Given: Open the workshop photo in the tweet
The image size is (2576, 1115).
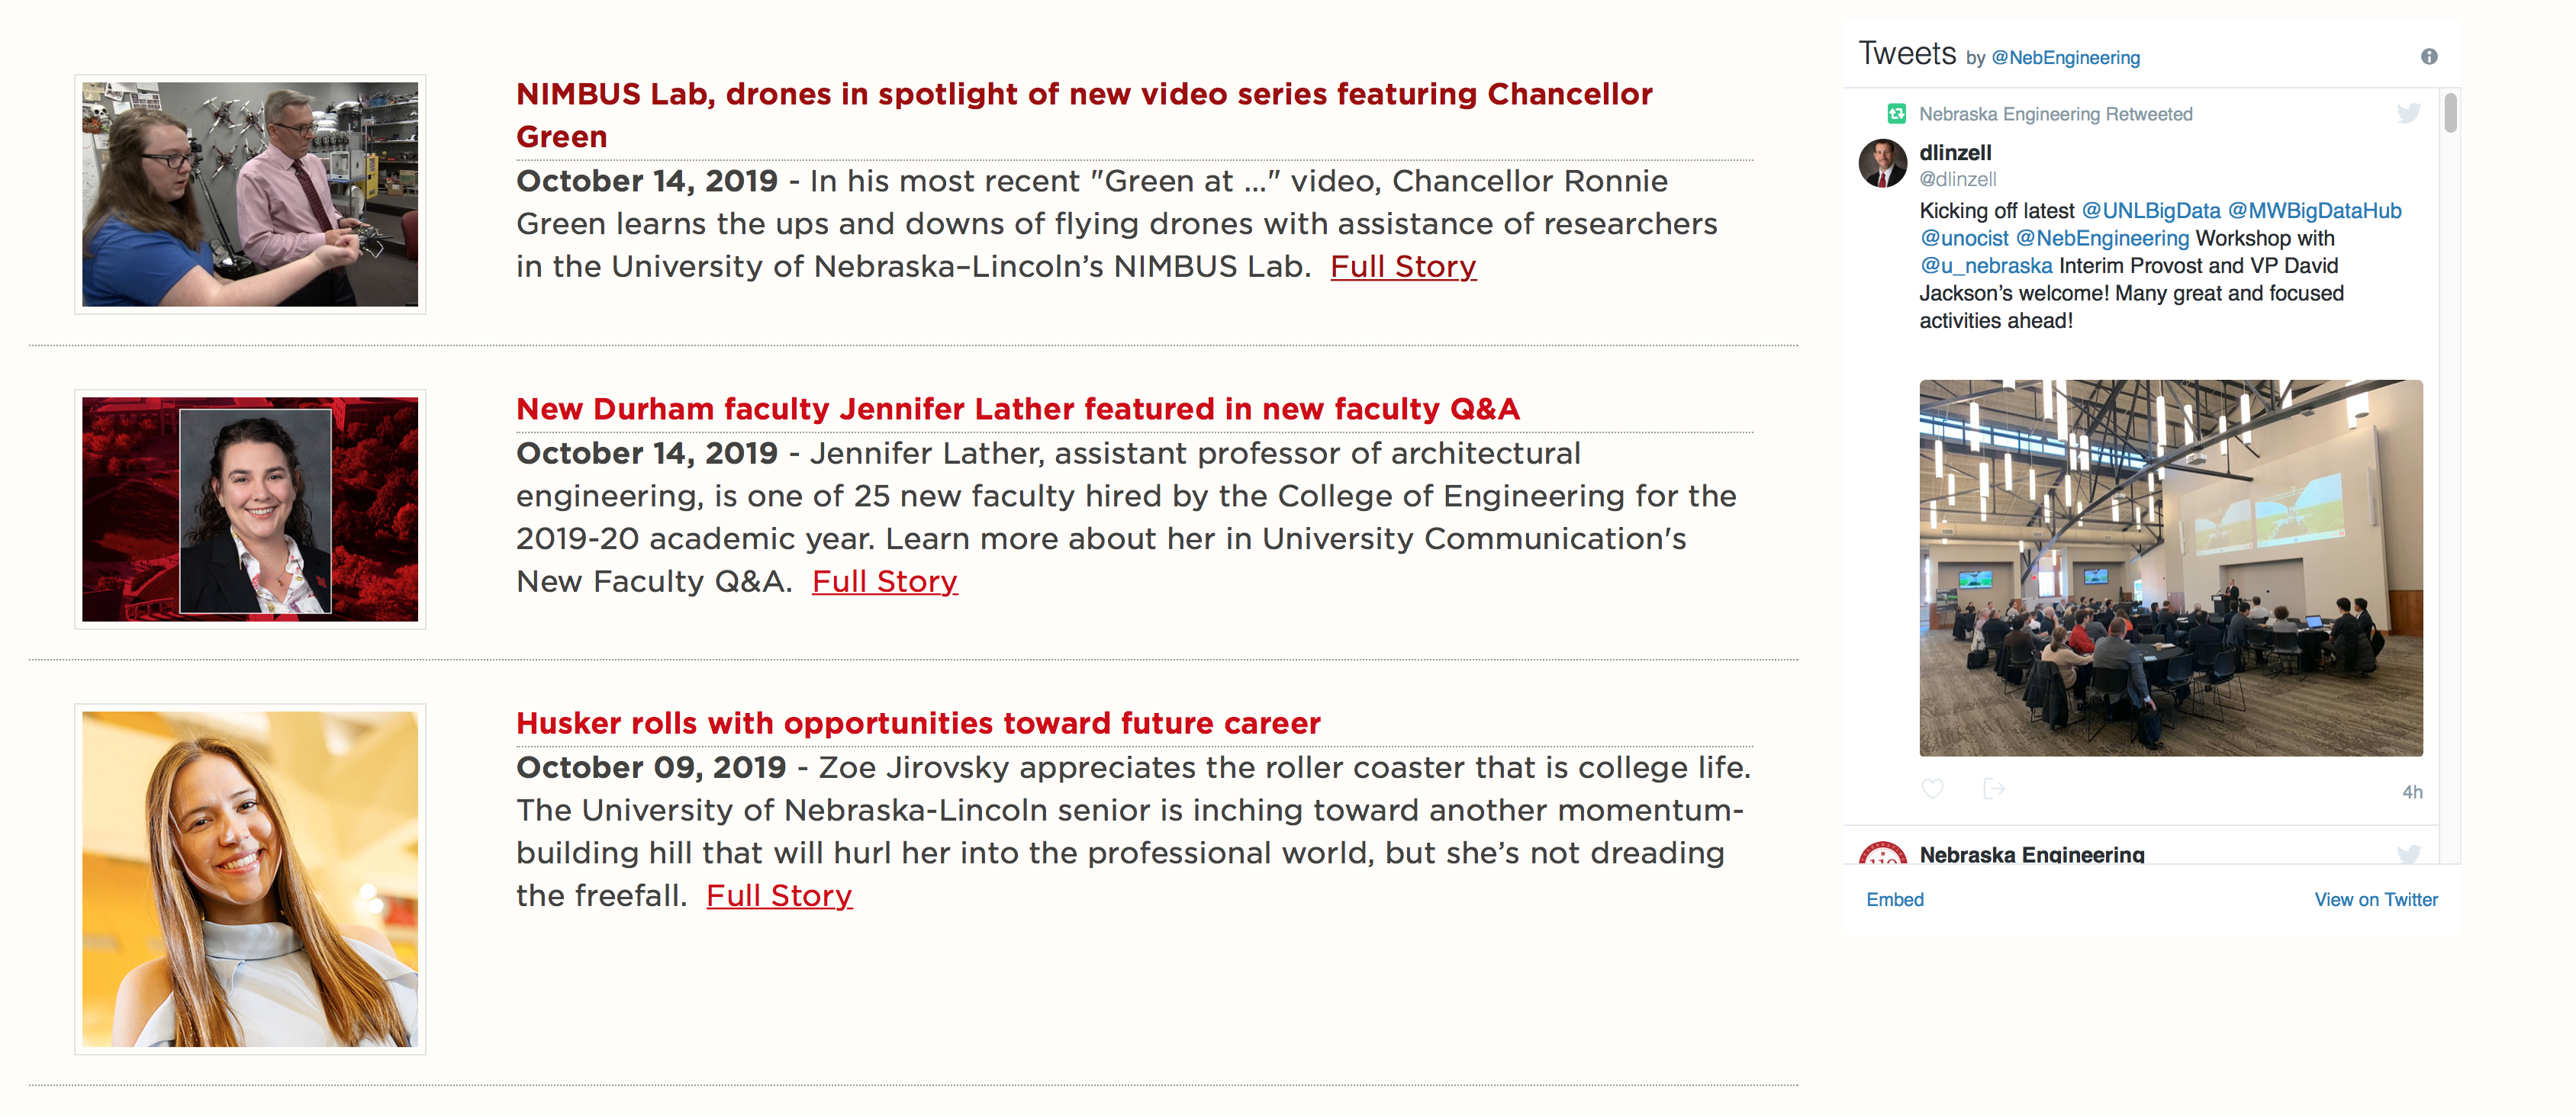Looking at the screenshot, I should (2170, 567).
